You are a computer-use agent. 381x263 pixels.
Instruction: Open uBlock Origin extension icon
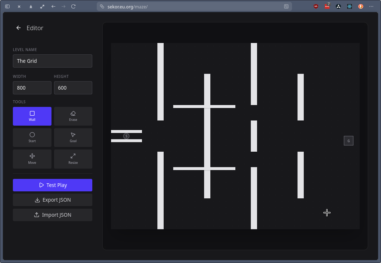(316, 7)
